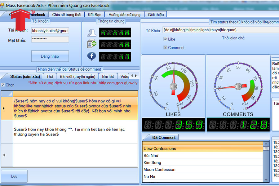Click the COMMENTS gauge dial
The image size is (279, 186).
238,86
